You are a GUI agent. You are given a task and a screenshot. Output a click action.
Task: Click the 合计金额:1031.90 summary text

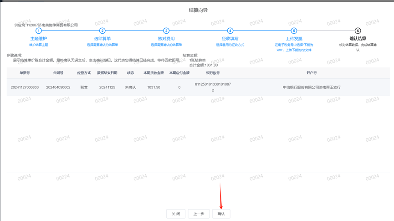204,65
